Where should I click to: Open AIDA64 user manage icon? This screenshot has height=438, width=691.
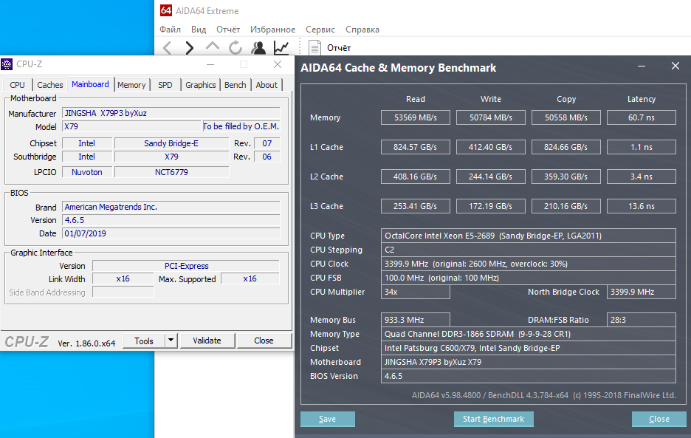pos(258,47)
